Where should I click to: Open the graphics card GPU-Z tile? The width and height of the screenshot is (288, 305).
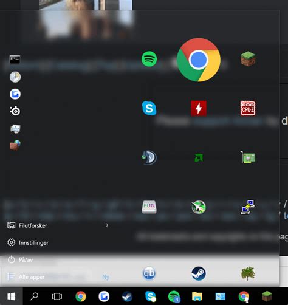(248, 157)
